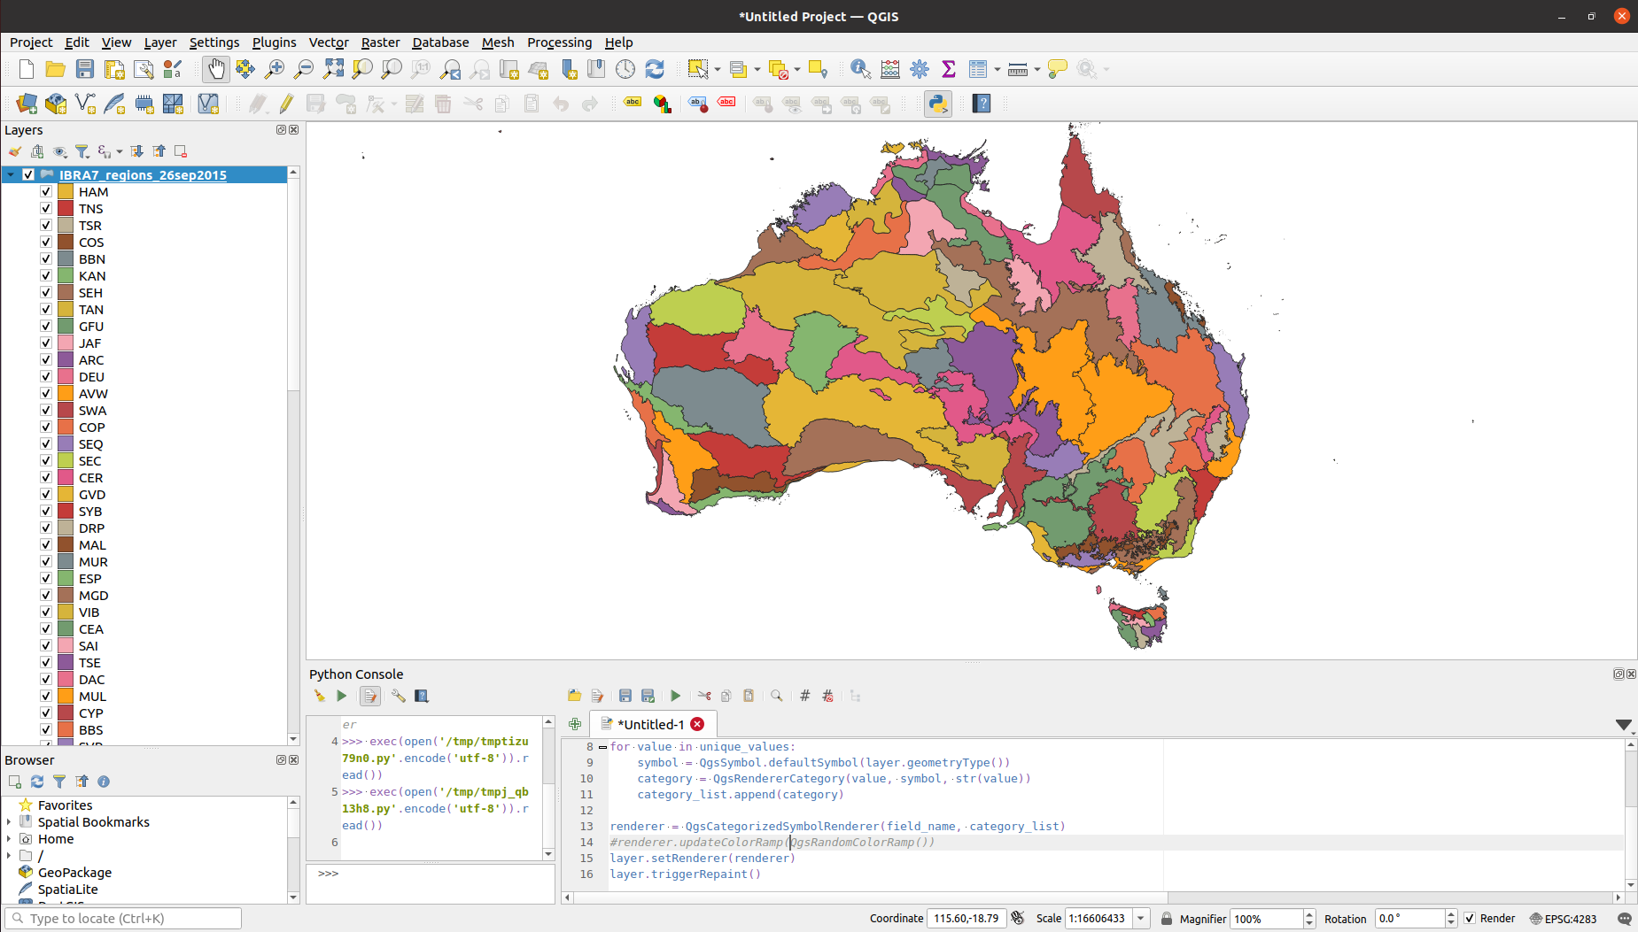Image resolution: width=1638 pixels, height=932 pixels.
Task: Toggle the COS category checkbox
Action: pyautogui.click(x=46, y=242)
